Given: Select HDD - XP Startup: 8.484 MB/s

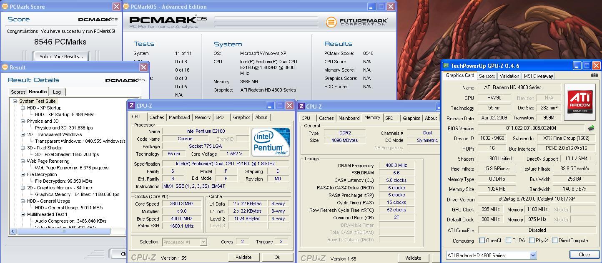Looking at the screenshot, I should [65, 114].
